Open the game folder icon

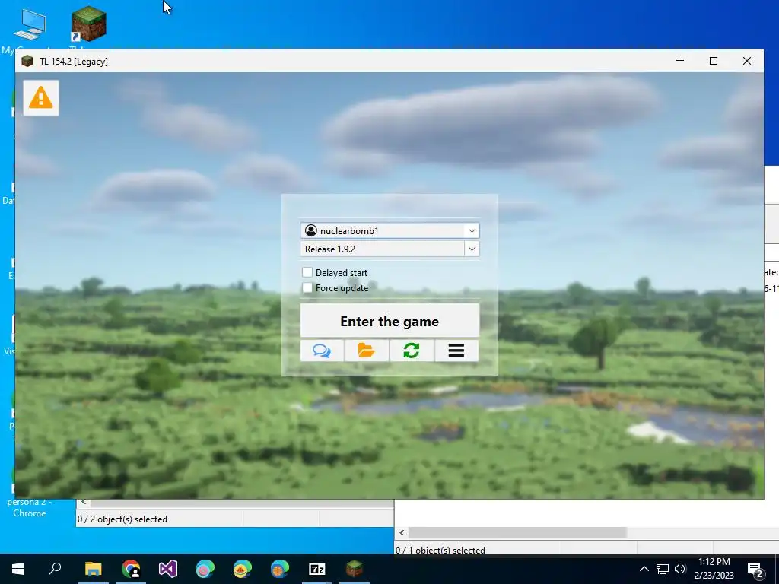[x=367, y=351]
